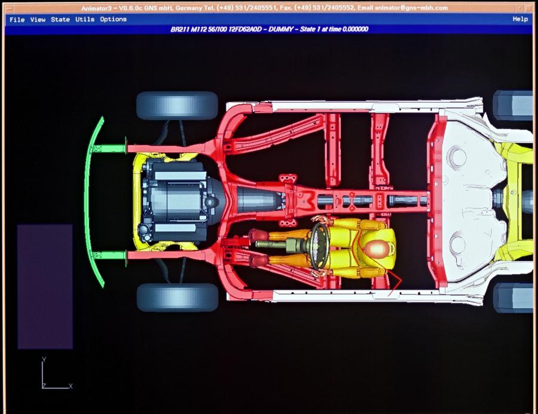Screen dimensions: 538x414
Task: Open the File menu
Action: [17, 20]
